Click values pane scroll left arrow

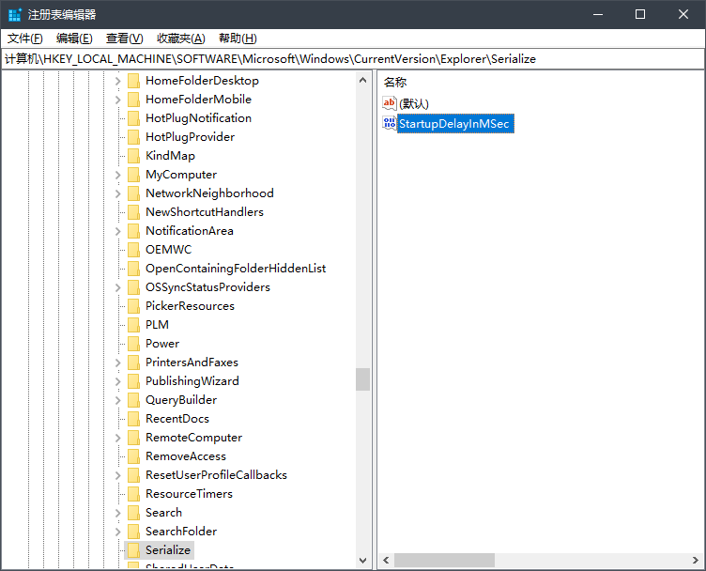386,560
